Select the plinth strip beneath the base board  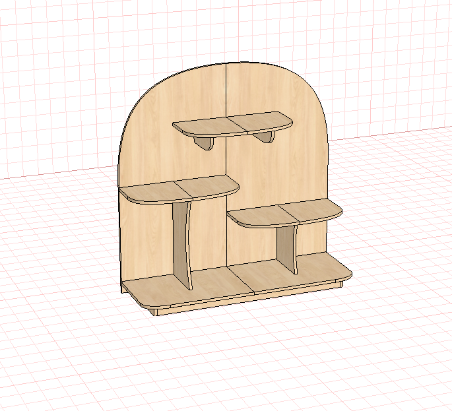[x=248, y=298]
